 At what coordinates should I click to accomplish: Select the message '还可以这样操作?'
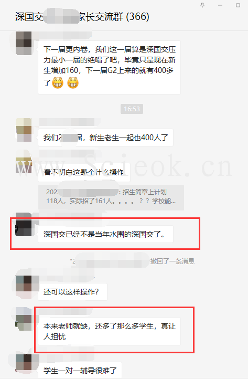pyautogui.click(x=72, y=292)
